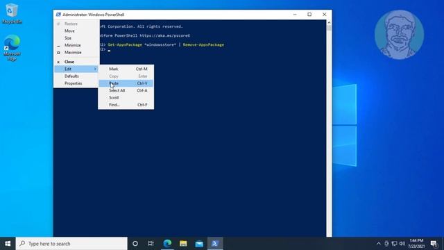Select Paste in the Edit submenu
The width and height of the screenshot is (444, 250).
(x=126, y=83)
